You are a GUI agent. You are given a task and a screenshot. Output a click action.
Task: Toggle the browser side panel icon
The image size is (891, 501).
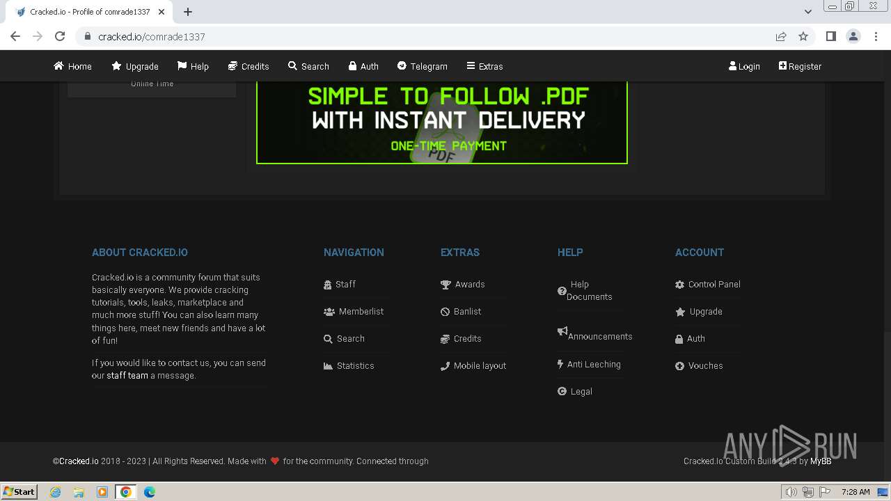830,36
